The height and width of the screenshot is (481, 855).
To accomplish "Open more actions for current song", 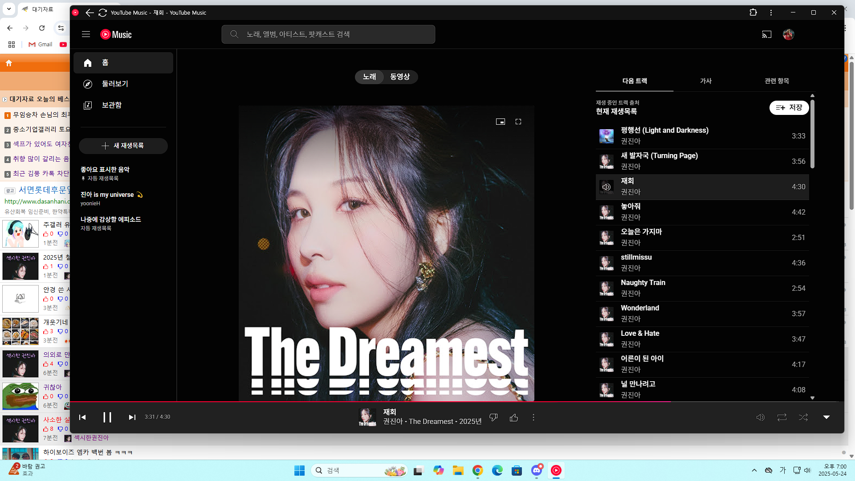I will point(533,417).
